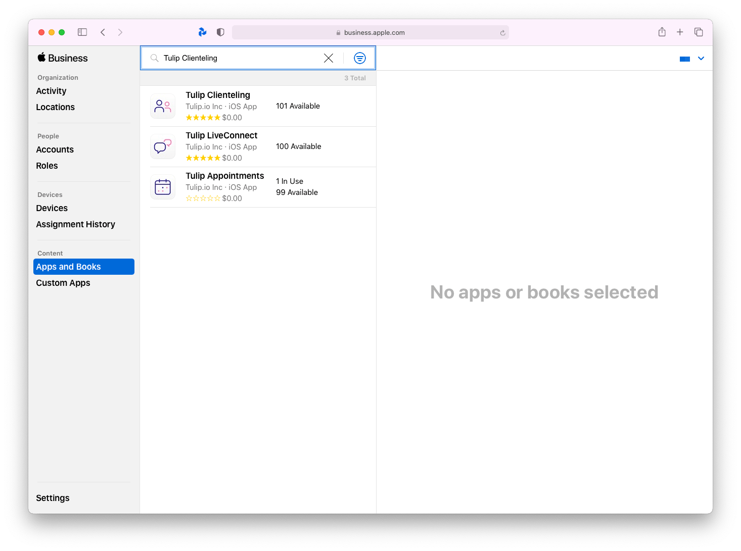Open the Devices page
Screen dimensions: 741x551
pyautogui.click(x=52, y=208)
